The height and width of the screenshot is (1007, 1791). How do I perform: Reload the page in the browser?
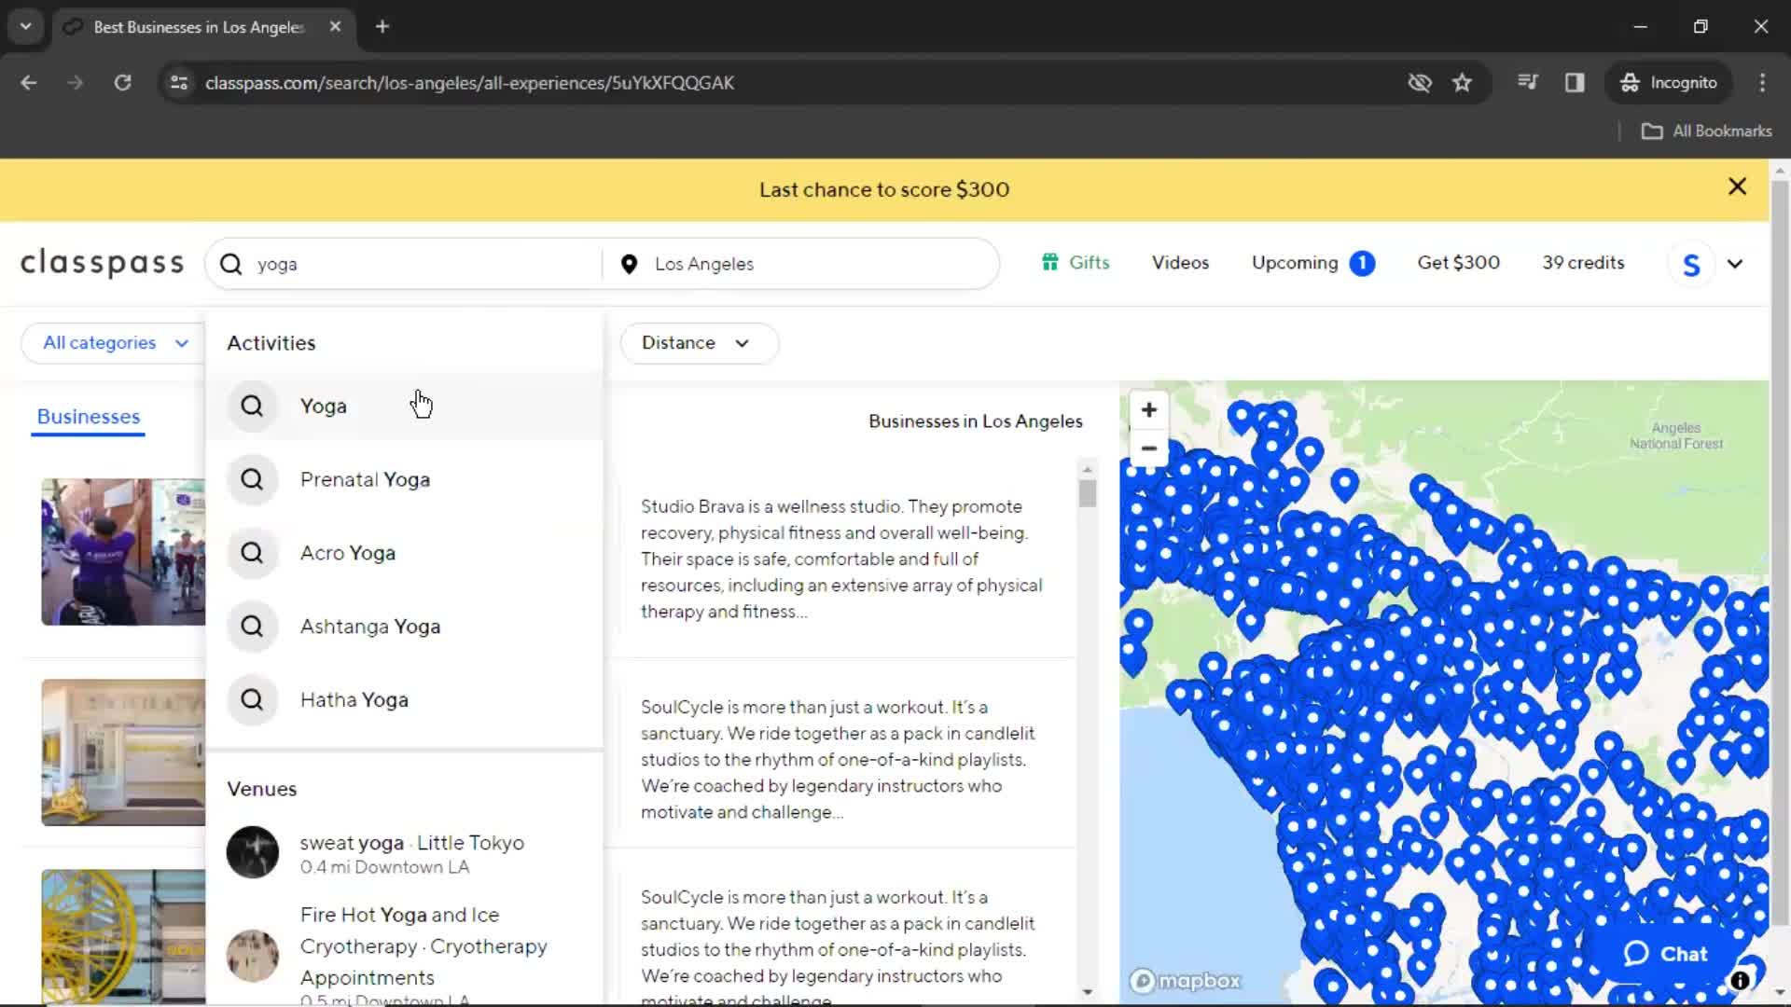point(122,83)
